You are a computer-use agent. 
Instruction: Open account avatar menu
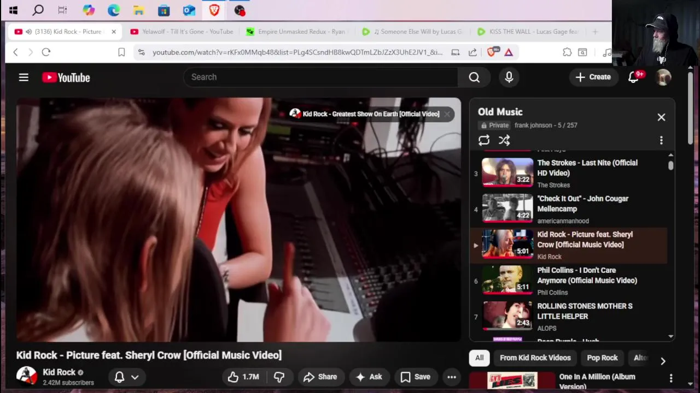click(664, 77)
